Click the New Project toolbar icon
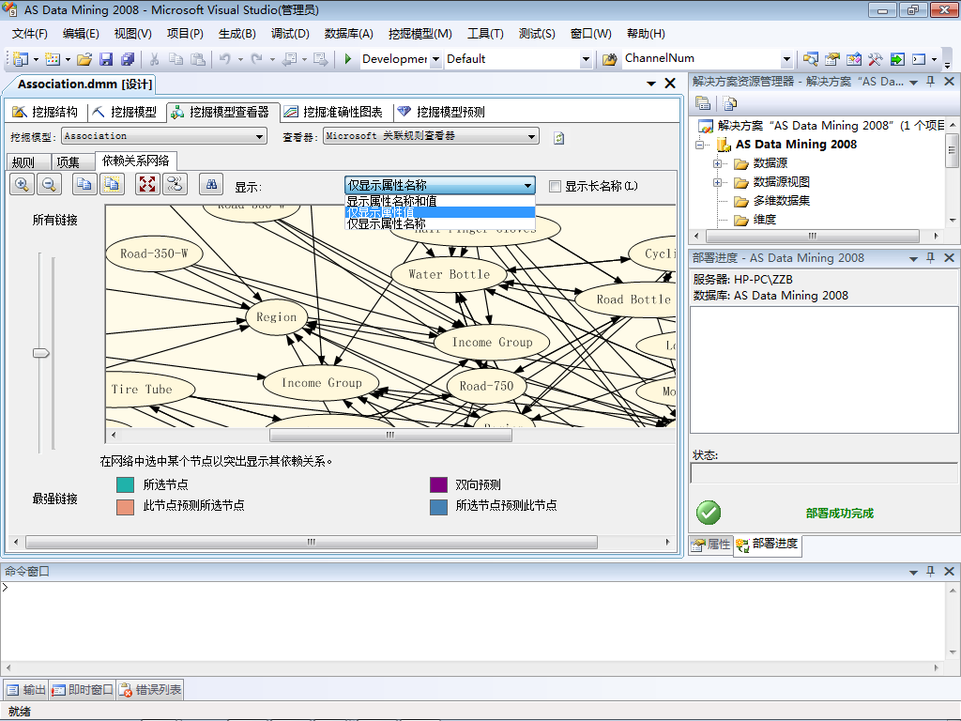The width and height of the screenshot is (961, 721). [21, 59]
